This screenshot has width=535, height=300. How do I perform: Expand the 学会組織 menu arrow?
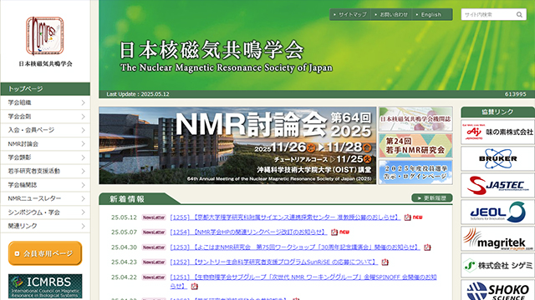pos(83,102)
